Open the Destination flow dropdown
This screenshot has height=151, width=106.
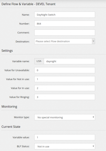[x=65, y=41]
